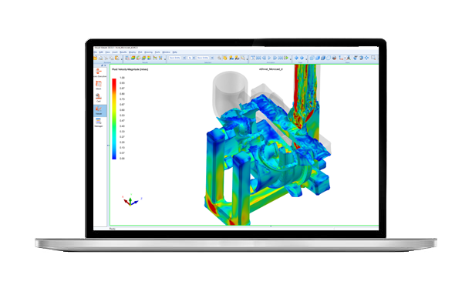Click the rainbow contour plot icon in Results toolbar
This screenshot has width=472, height=288.
coord(133,58)
